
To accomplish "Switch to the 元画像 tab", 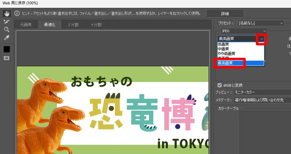I will 26,25.
